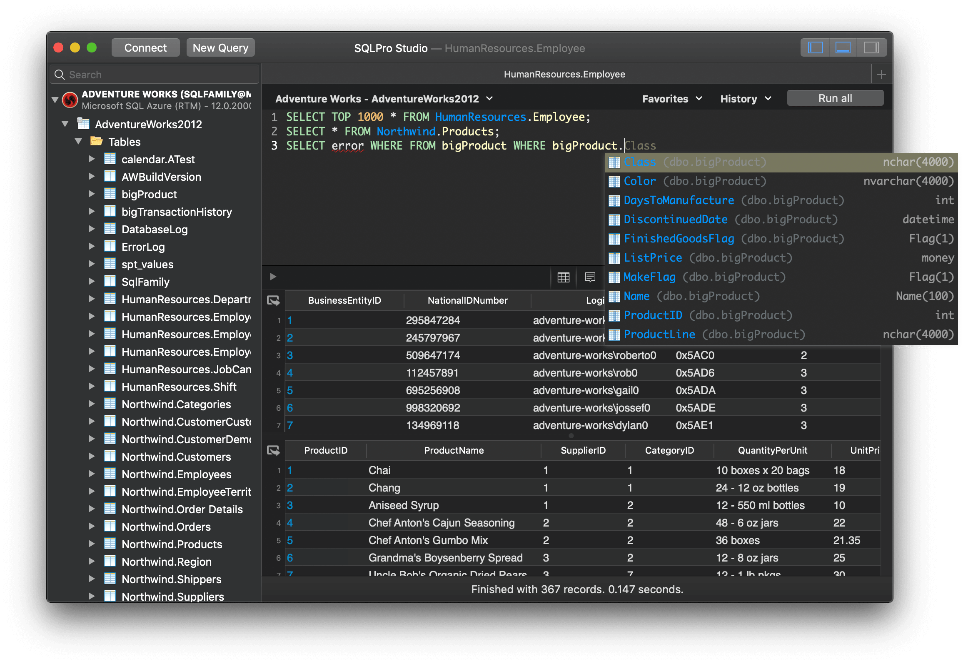The image size is (963, 664).
Task: Collapse the Tables folder
Action: pos(78,141)
